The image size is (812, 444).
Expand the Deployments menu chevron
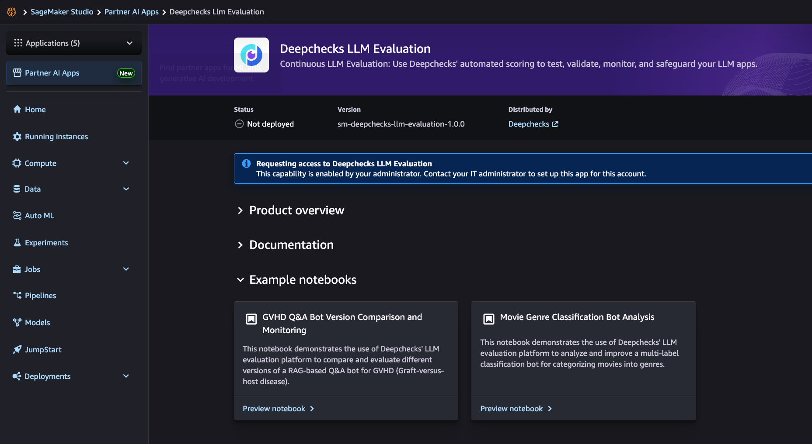coord(126,376)
